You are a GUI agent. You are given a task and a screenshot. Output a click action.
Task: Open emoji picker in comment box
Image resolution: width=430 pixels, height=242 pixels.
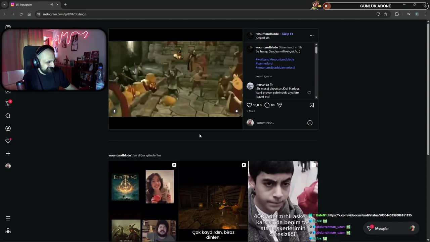click(x=310, y=123)
